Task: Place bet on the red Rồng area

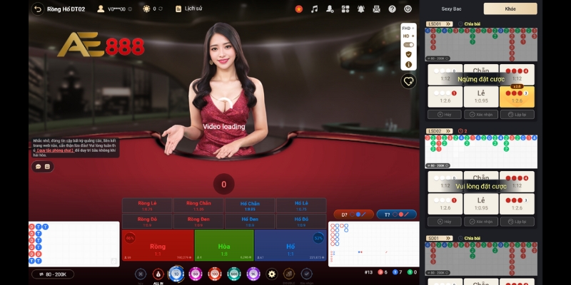Action: pyautogui.click(x=158, y=245)
